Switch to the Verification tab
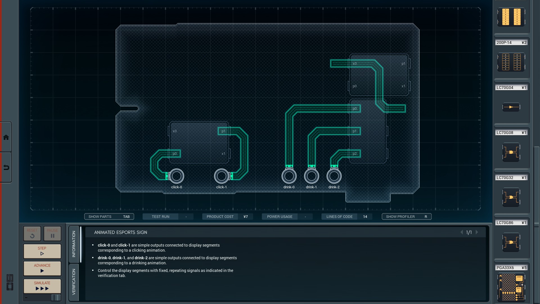Image resolution: width=540 pixels, height=304 pixels. click(74, 282)
